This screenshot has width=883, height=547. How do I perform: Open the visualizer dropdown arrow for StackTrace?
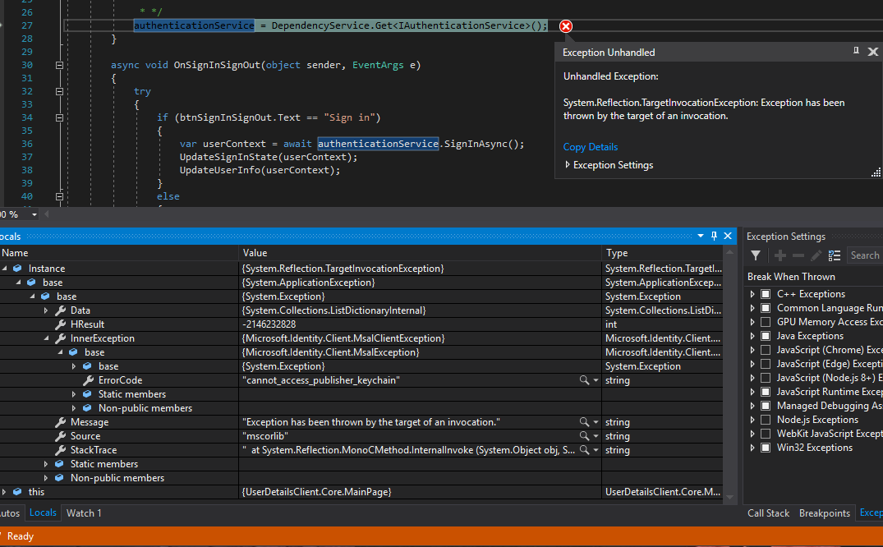click(596, 450)
